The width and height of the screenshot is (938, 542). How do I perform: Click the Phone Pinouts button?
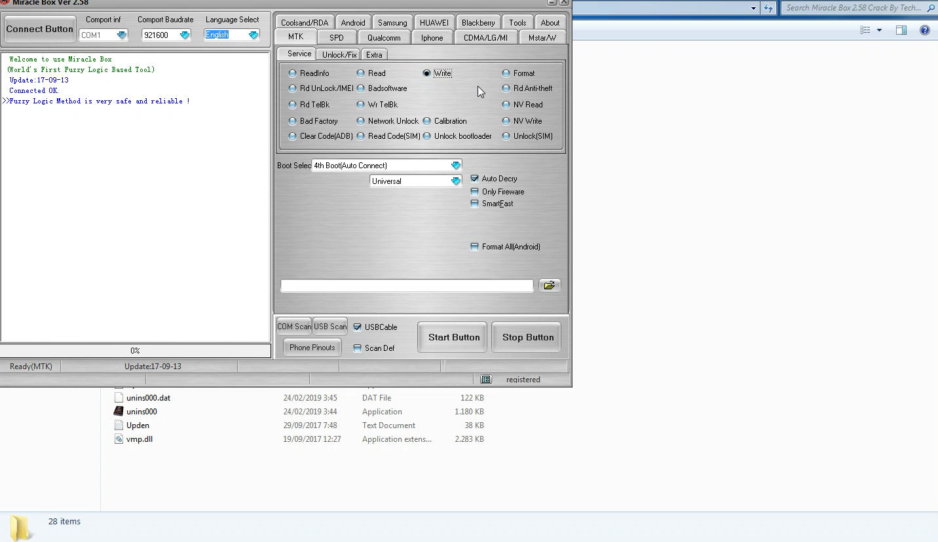[x=312, y=348]
